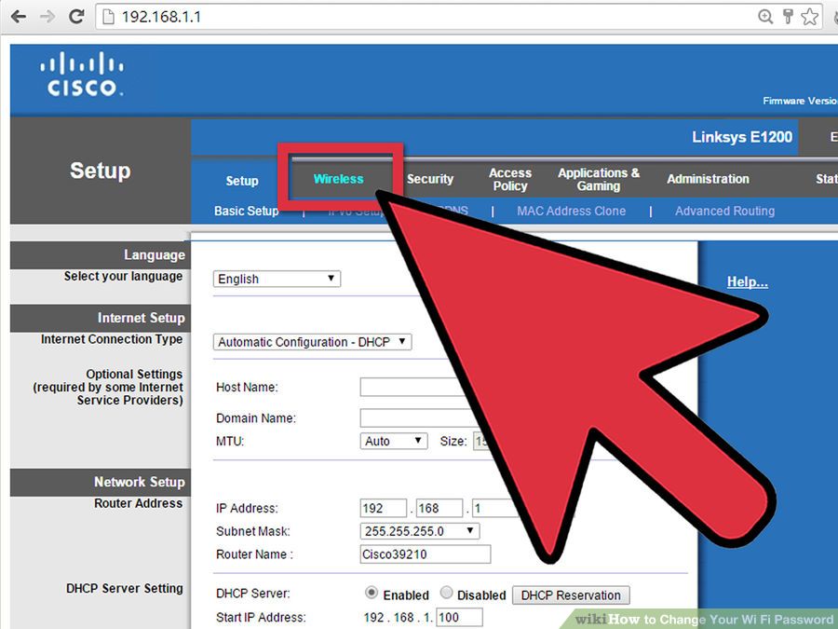Open the English language dropdown
838x629 pixels.
277,279
